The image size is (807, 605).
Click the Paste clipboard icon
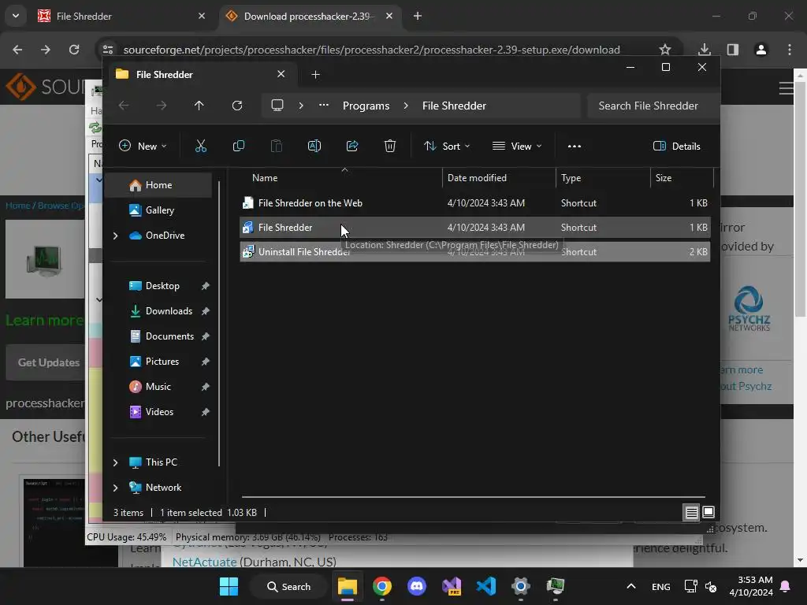[277, 146]
